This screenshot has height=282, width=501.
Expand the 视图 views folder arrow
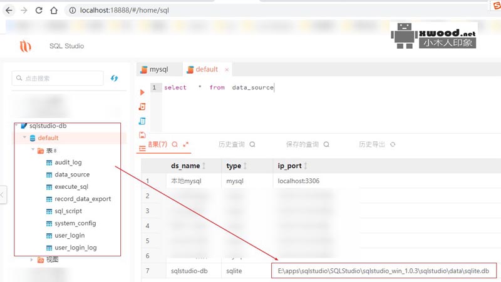tap(31, 259)
